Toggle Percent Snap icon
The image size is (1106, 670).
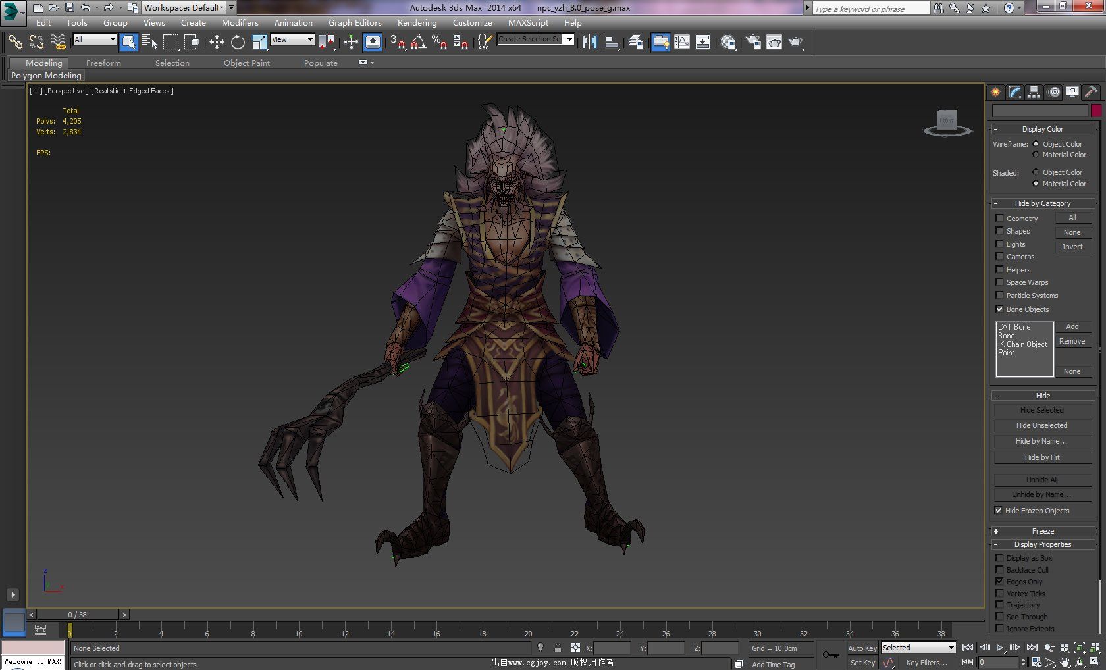click(439, 42)
